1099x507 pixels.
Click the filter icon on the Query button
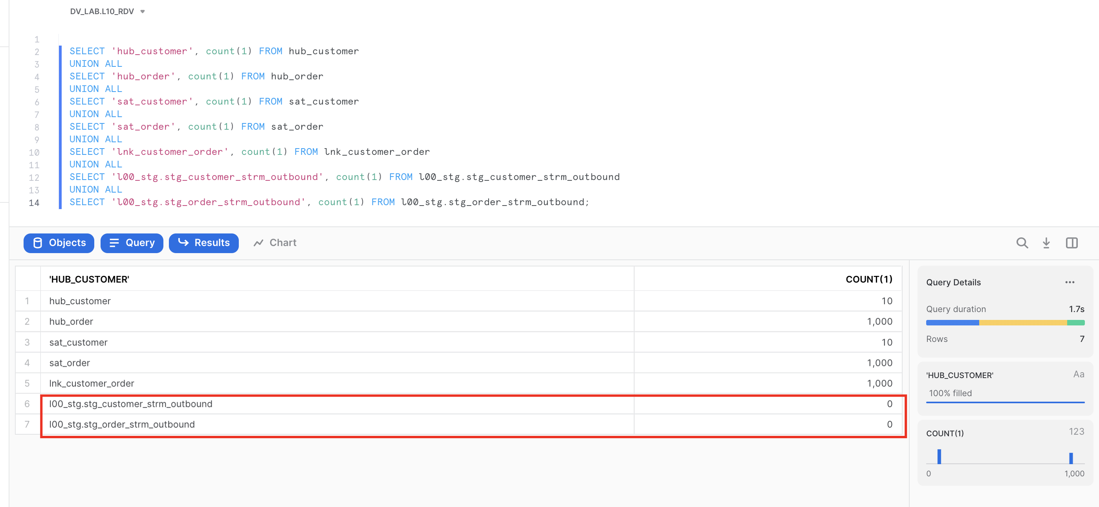click(114, 243)
